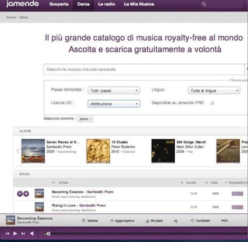
Task: Click the Jamendo logo
Action: click(x=23, y=5)
